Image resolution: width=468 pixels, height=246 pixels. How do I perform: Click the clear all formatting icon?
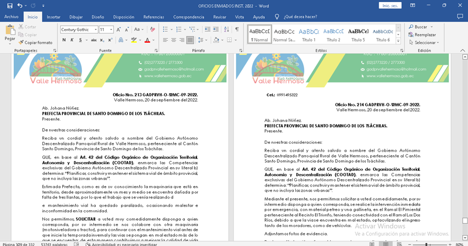tap(152, 29)
